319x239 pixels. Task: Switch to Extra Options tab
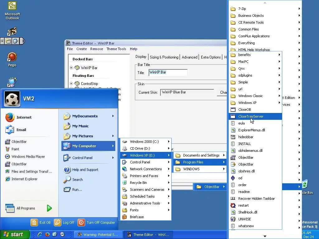click(x=211, y=57)
